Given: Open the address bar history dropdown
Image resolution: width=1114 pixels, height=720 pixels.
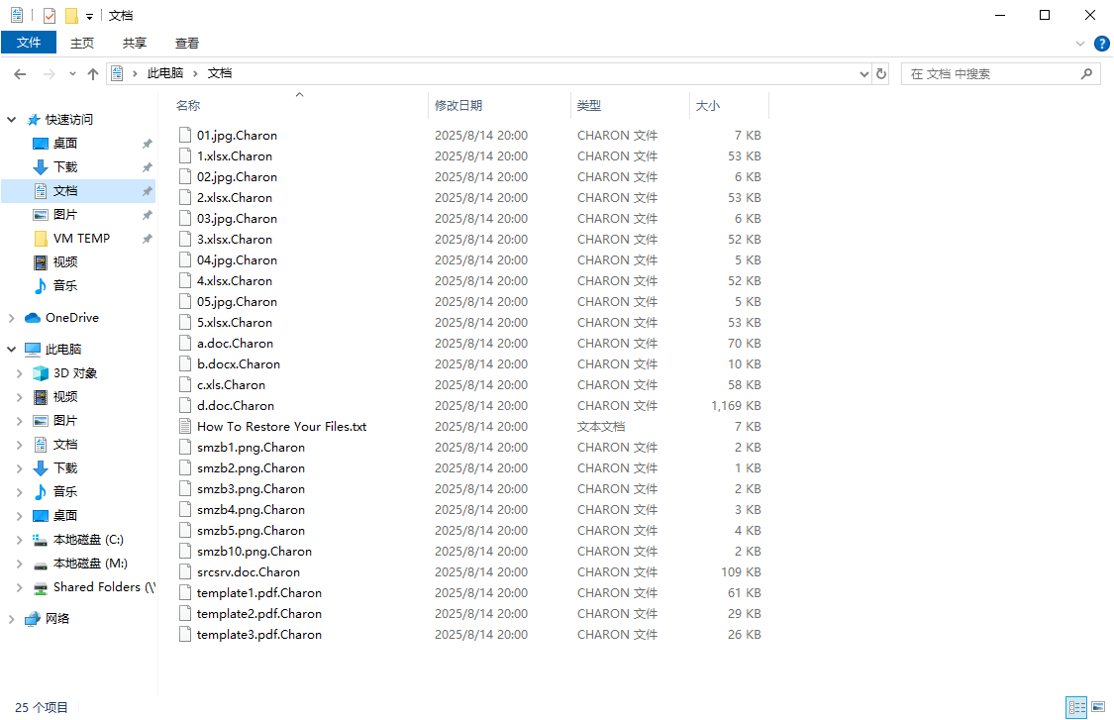Looking at the screenshot, I should pyautogui.click(x=863, y=74).
